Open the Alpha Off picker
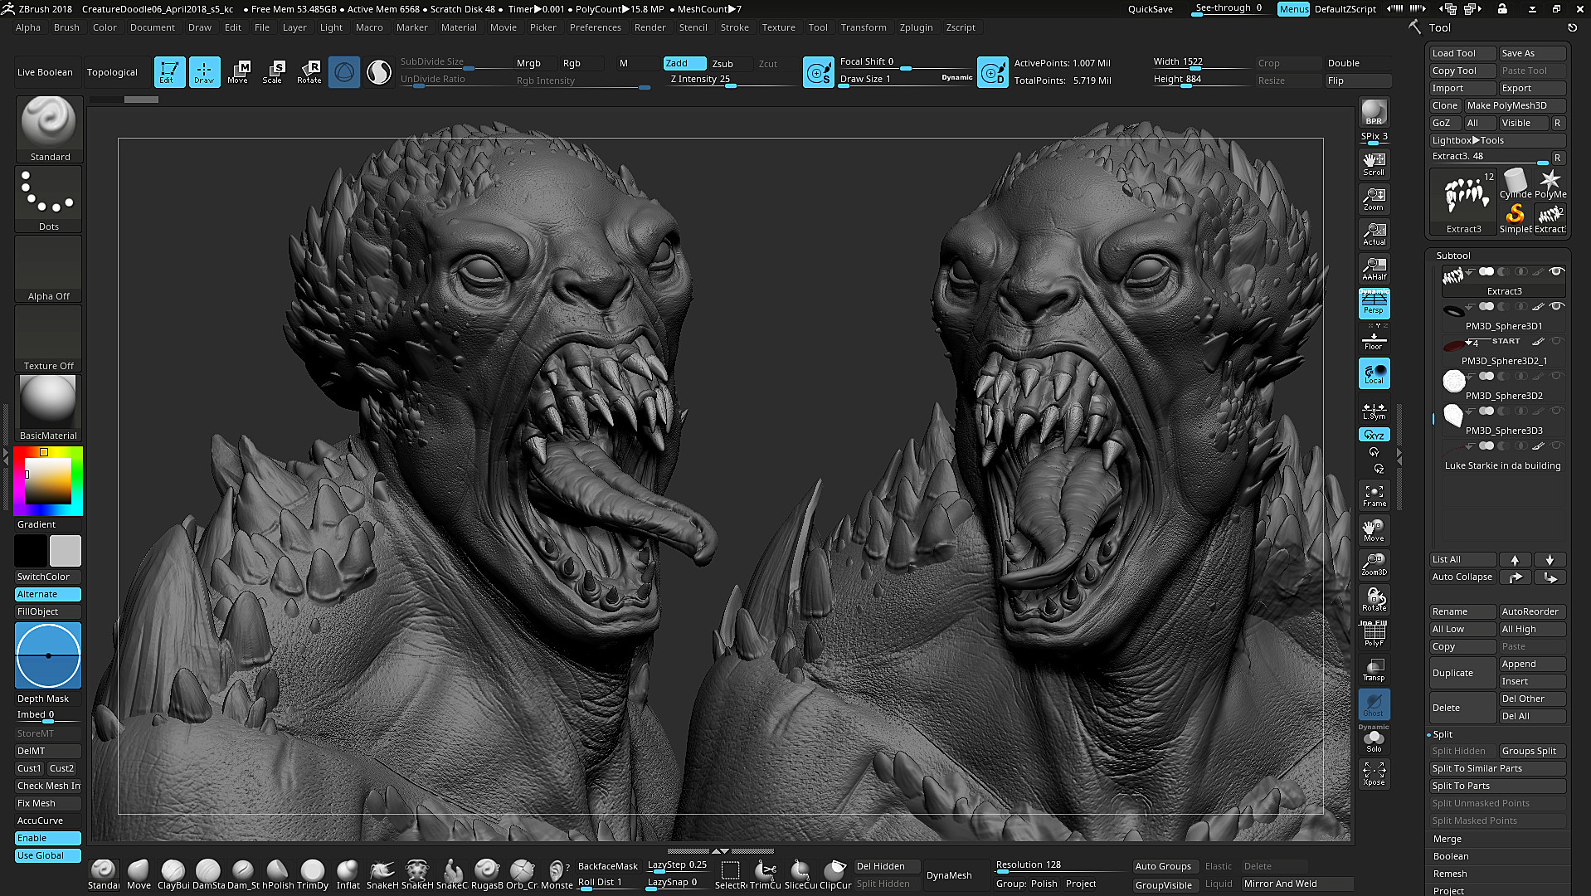Screen dimensions: 1591x896 [49, 269]
